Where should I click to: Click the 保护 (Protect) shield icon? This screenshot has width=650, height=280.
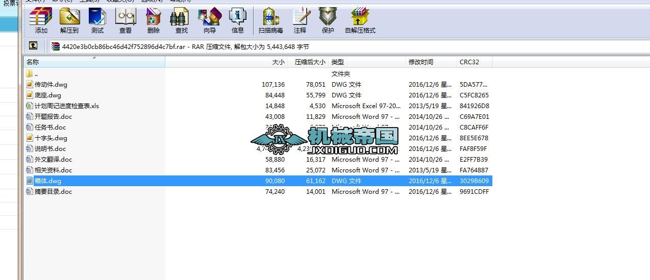click(x=328, y=18)
